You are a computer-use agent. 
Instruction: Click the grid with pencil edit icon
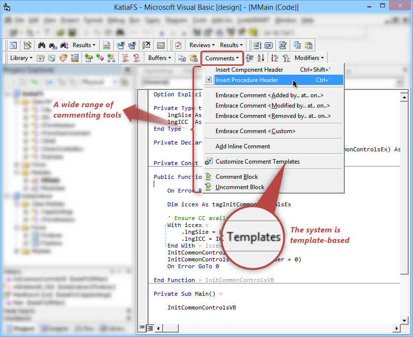283,45
